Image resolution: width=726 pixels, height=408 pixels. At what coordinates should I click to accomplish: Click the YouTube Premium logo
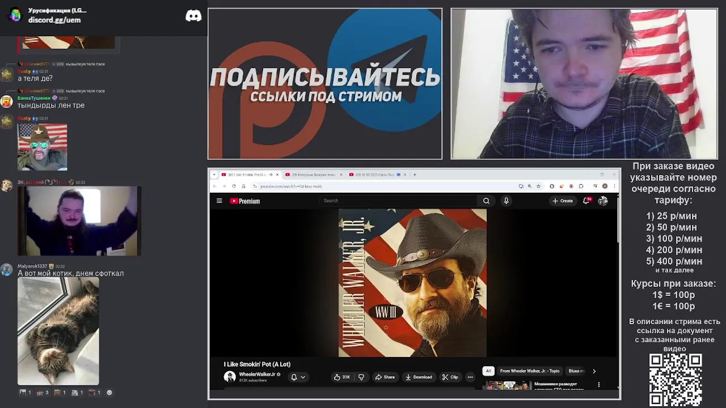click(x=245, y=201)
